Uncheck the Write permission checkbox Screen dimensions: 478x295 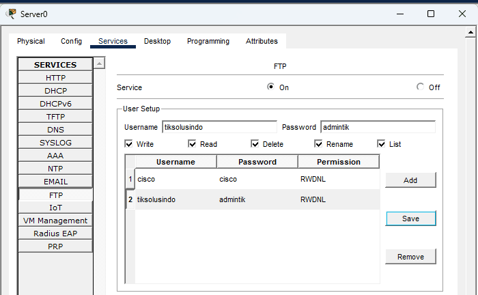point(128,144)
